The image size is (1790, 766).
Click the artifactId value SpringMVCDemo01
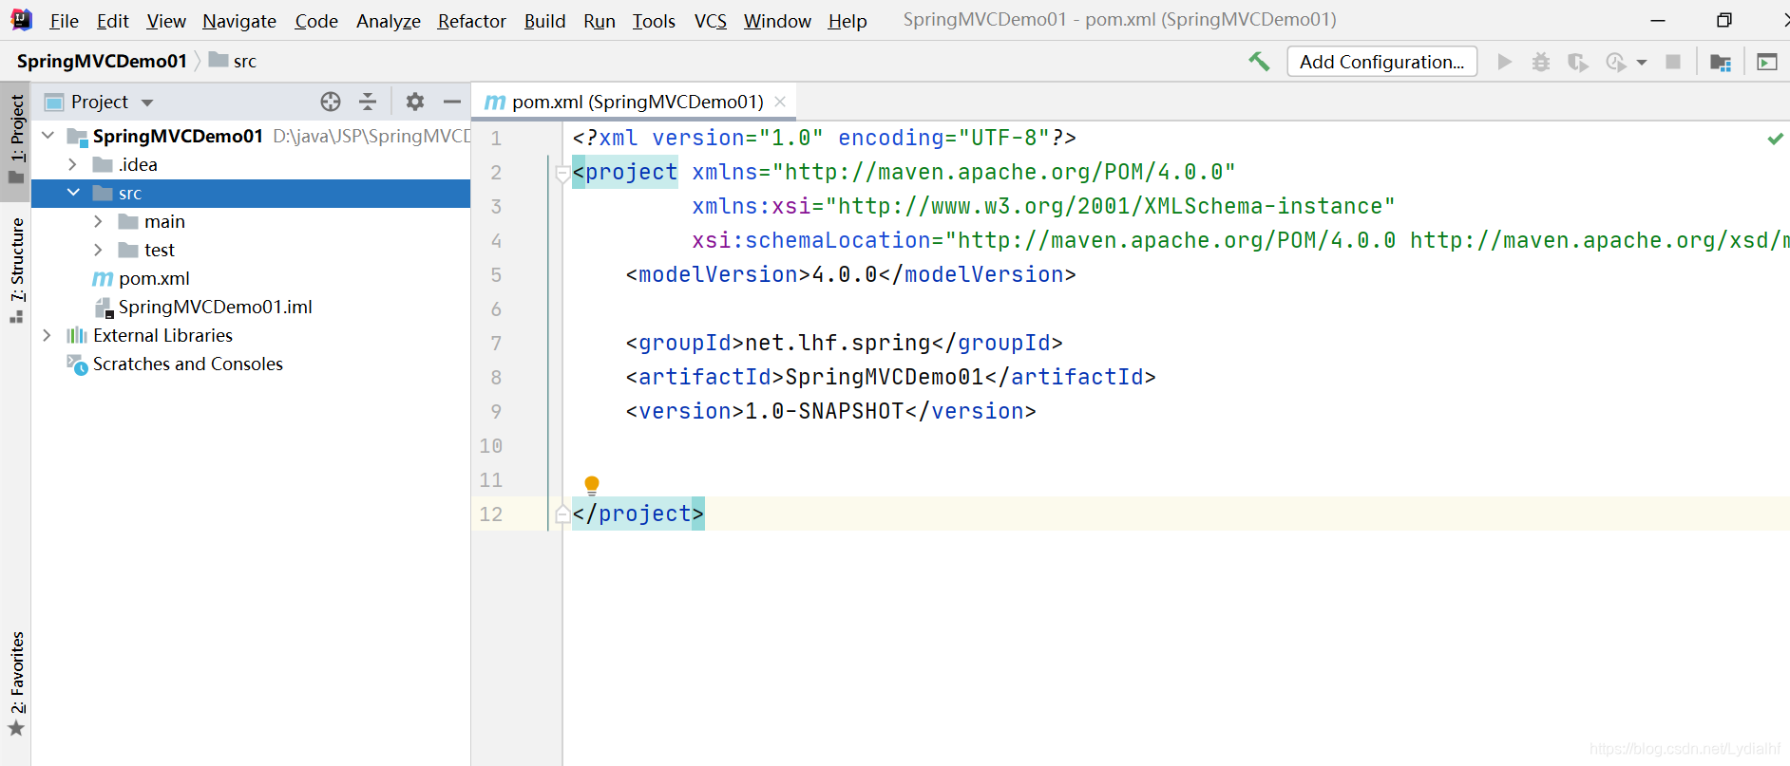tap(885, 377)
